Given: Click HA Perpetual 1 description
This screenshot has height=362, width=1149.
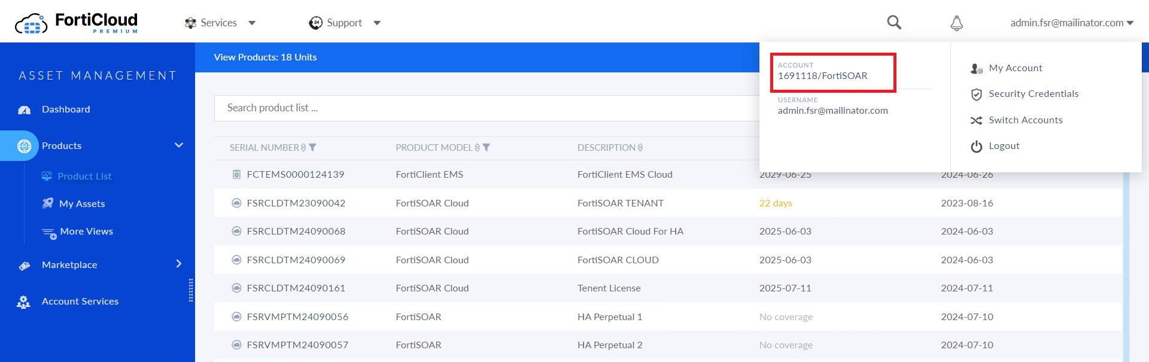Looking at the screenshot, I should tap(610, 317).
